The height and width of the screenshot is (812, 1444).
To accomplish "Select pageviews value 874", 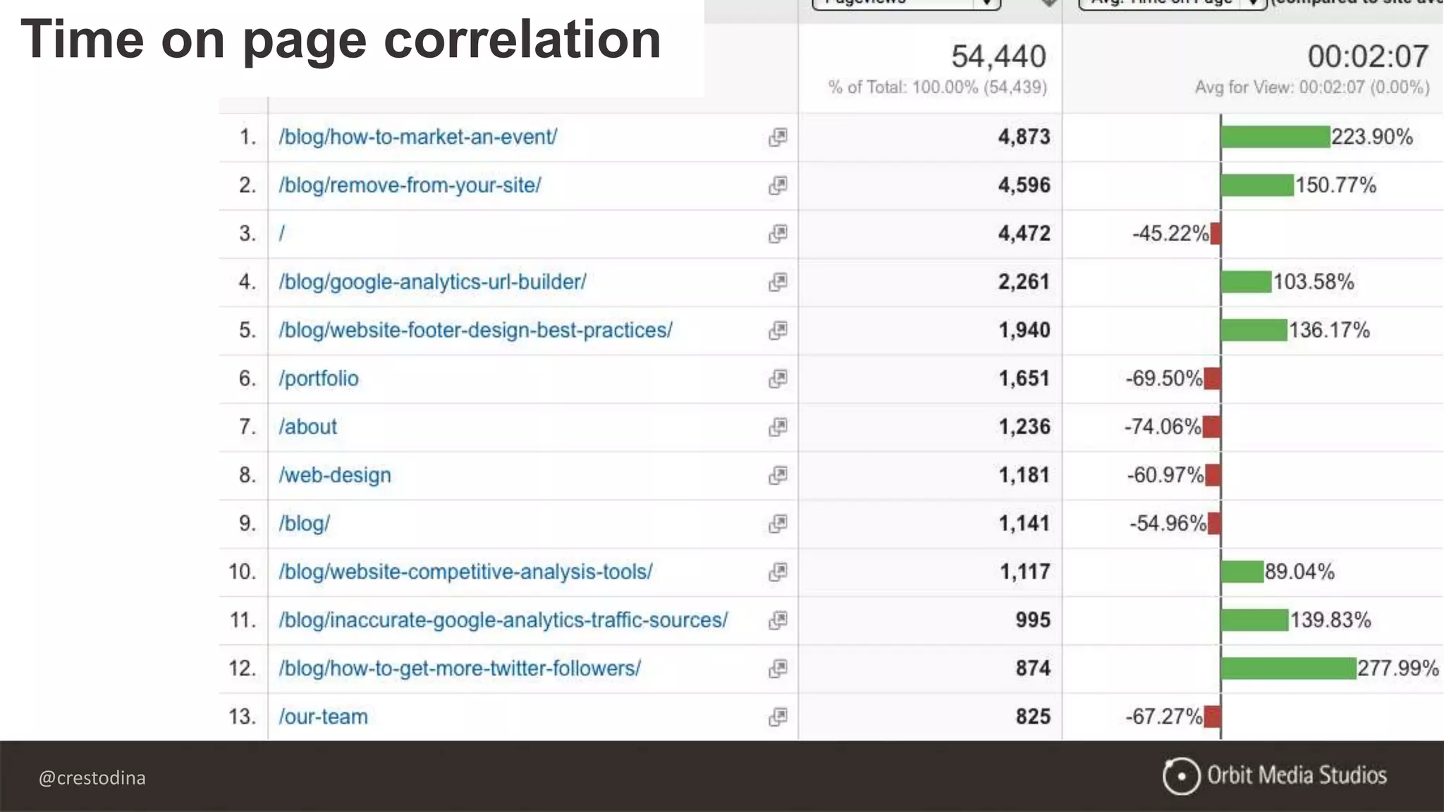I will point(1033,668).
